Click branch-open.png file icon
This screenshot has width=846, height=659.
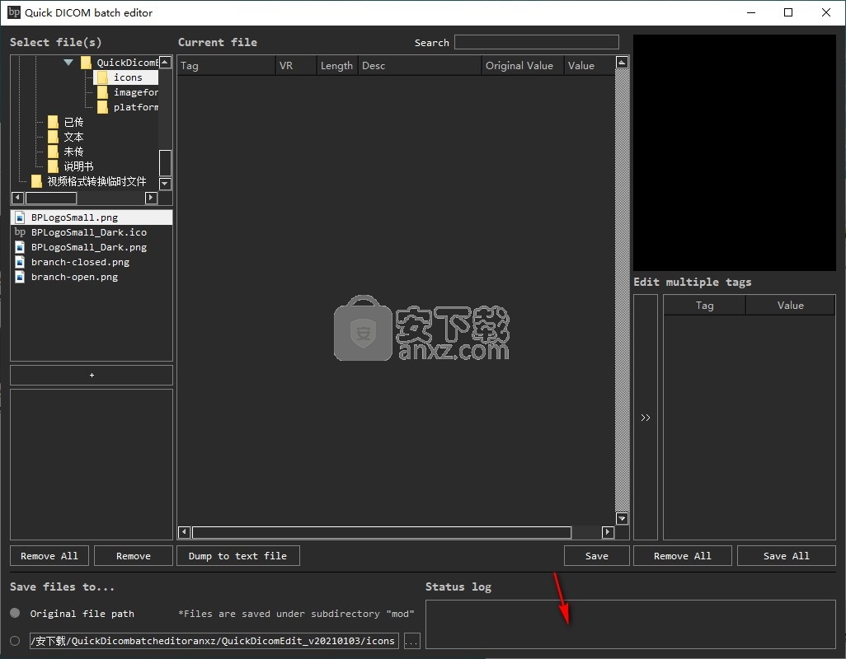20,277
